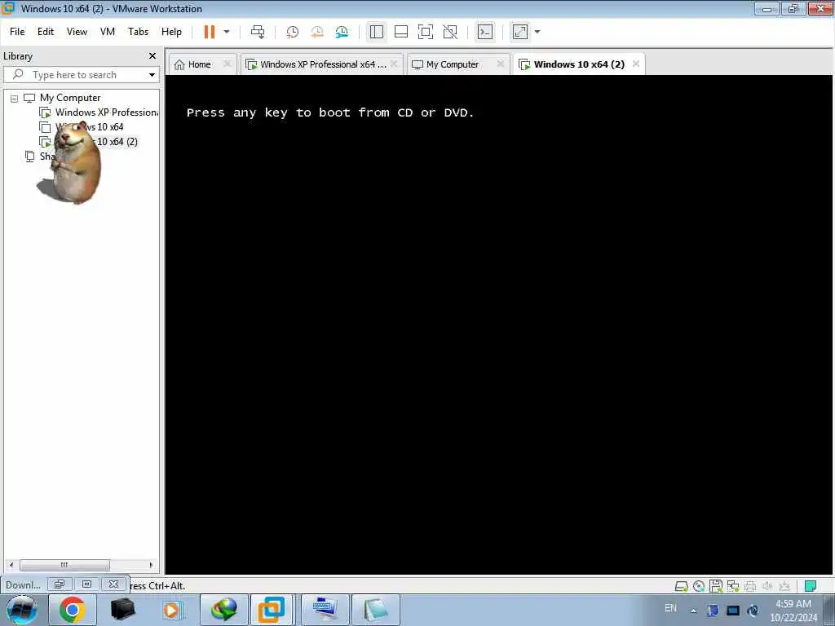Click the library scrollbar right arrow

tap(151, 565)
